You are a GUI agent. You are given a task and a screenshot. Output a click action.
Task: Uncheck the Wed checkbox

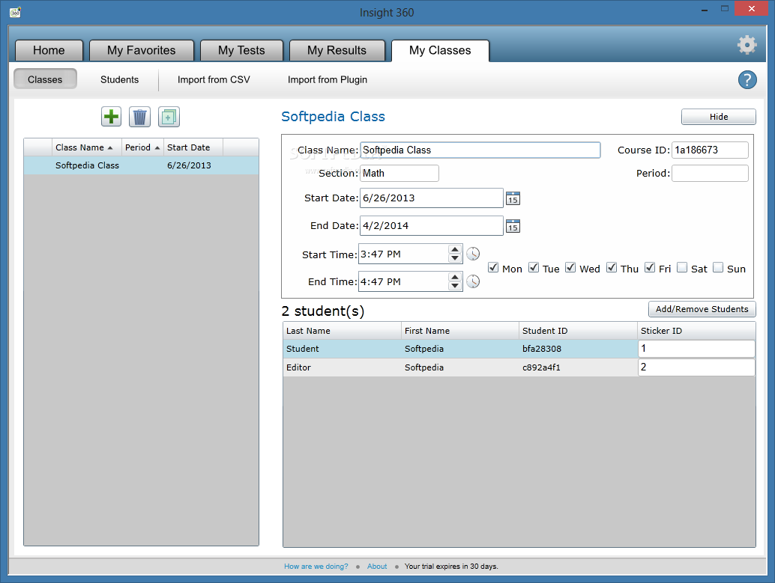570,268
